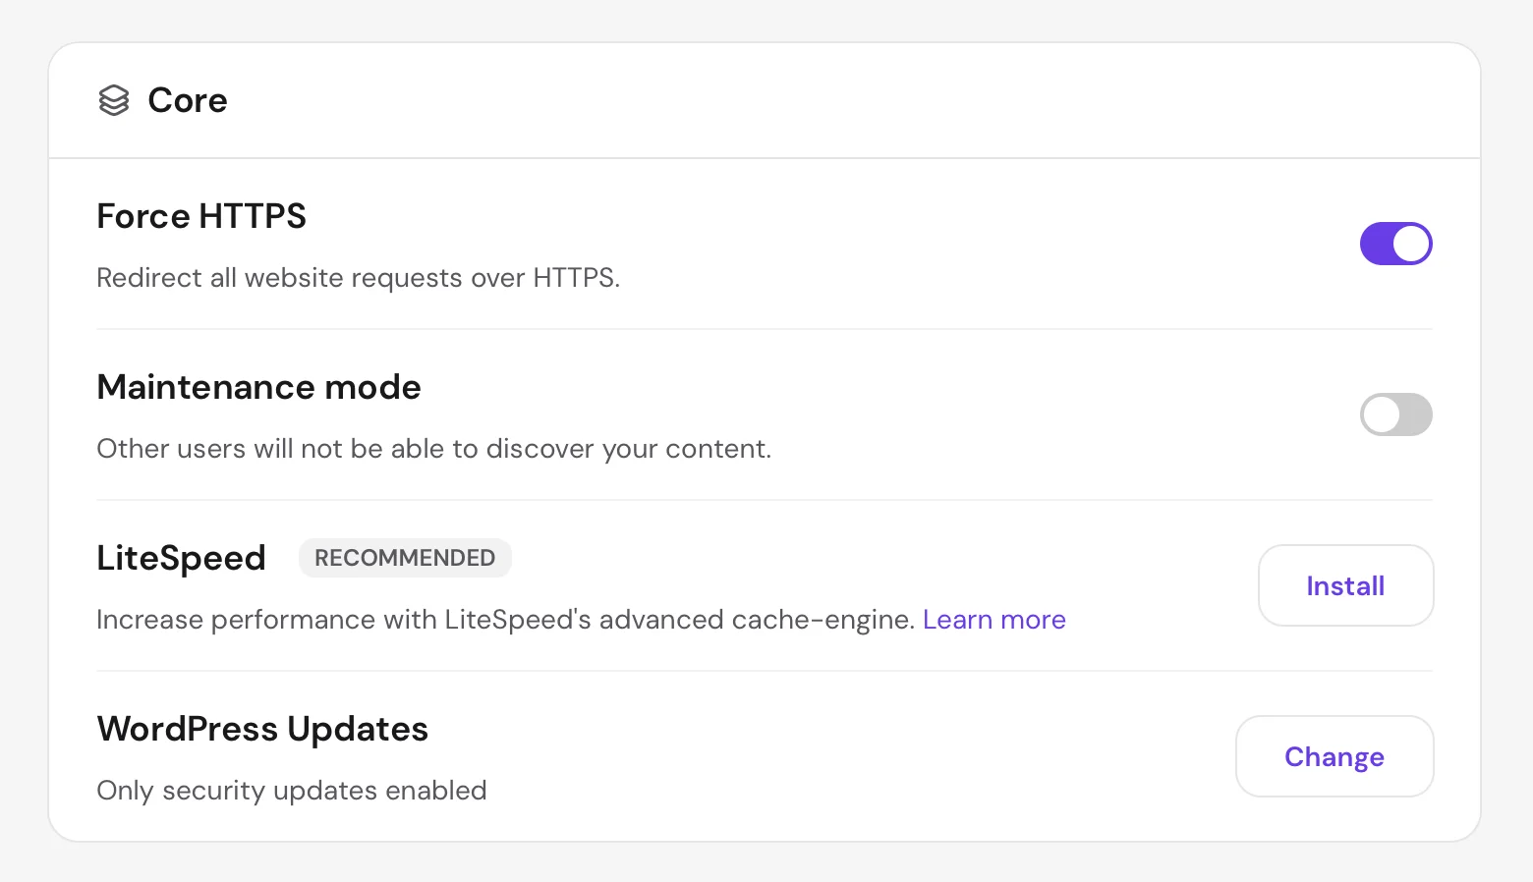
Task: Click the Maintenance mode title
Action: pyautogui.click(x=258, y=387)
